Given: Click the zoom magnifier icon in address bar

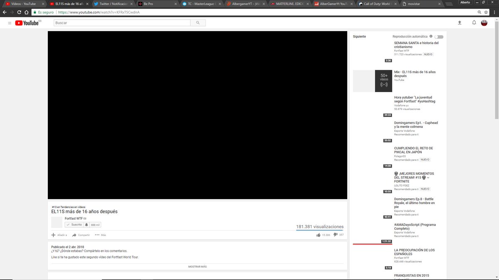Looking at the screenshot, I should coord(480,12).
